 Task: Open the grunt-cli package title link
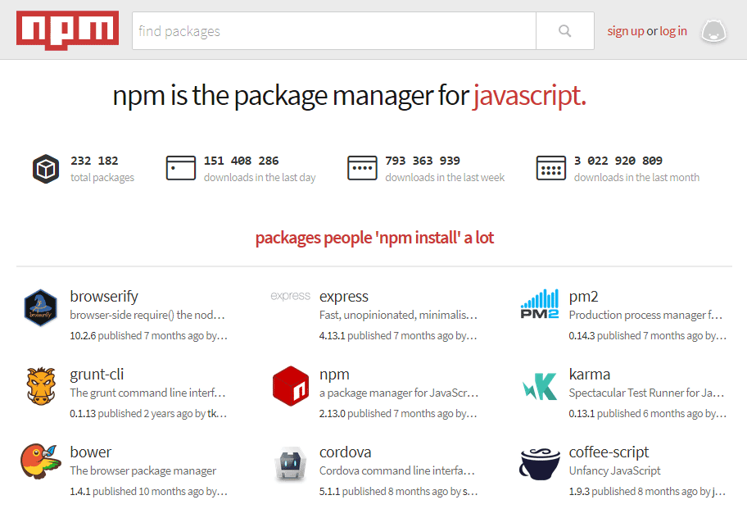point(97,375)
